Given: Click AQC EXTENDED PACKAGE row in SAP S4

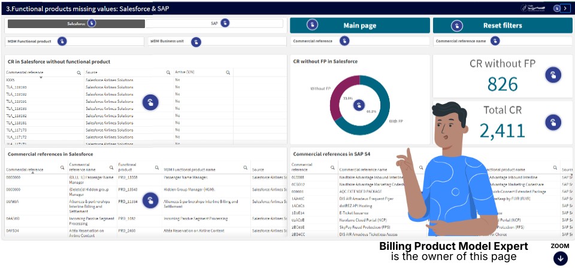Looking at the screenshot, I should [x=361, y=191].
